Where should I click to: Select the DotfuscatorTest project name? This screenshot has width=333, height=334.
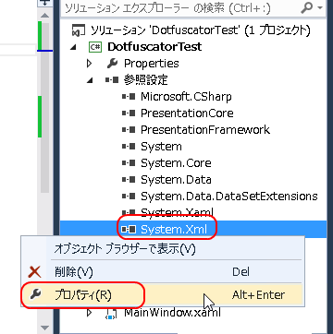[x=154, y=47]
